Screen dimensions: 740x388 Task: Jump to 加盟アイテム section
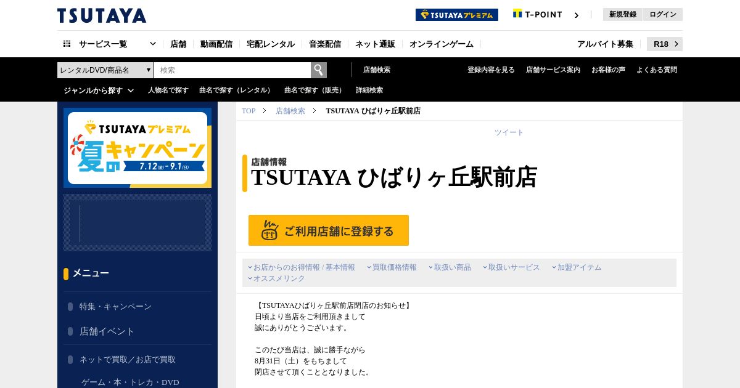tap(580, 267)
